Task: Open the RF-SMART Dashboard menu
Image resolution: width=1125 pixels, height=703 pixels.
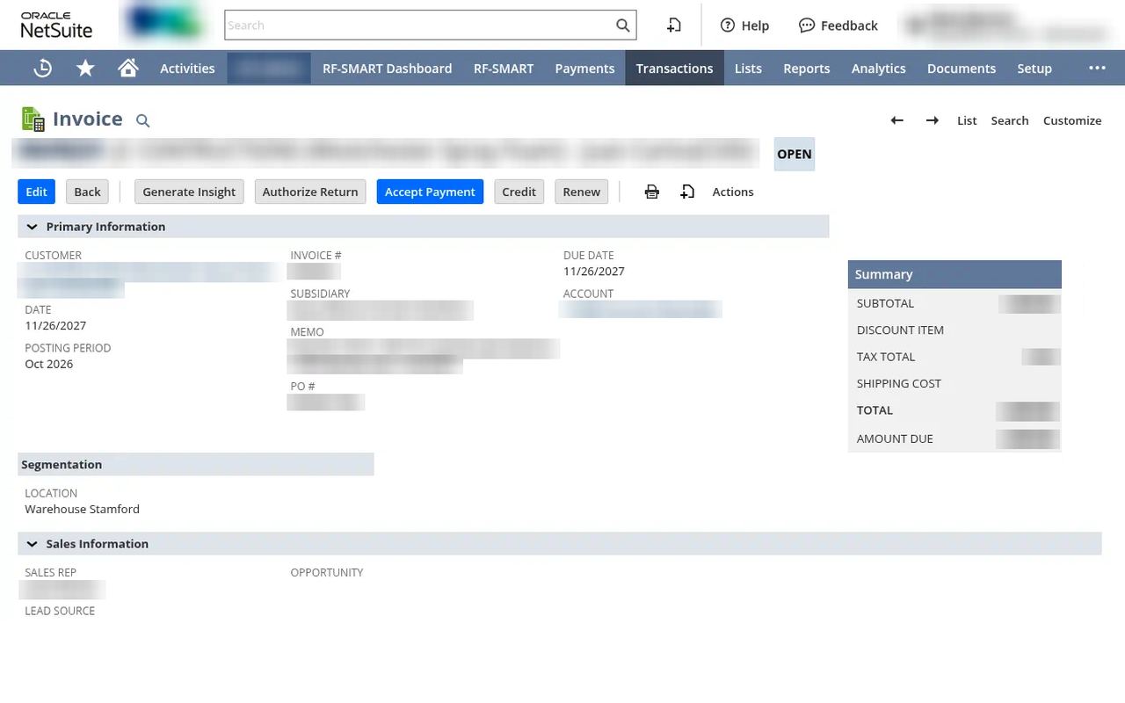Action: (x=387, y=68)
